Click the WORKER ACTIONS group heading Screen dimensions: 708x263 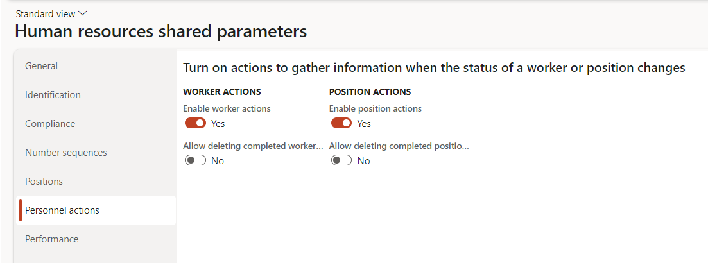tap(222, 92)
